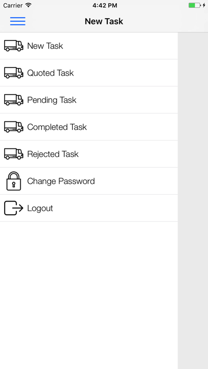Screen dimensions: 208x369
Task: Select Completed Task from the side menu
Action: click(89, 127)
